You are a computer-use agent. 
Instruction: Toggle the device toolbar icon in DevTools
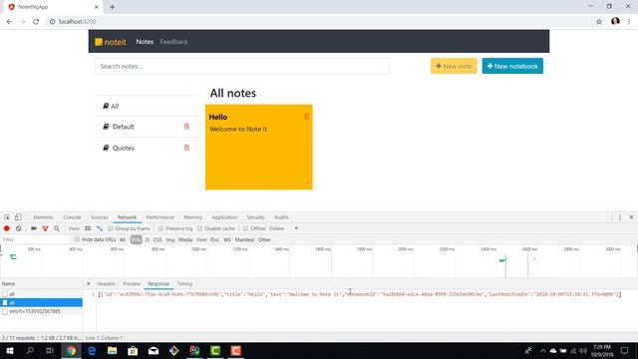click(18, 217)
